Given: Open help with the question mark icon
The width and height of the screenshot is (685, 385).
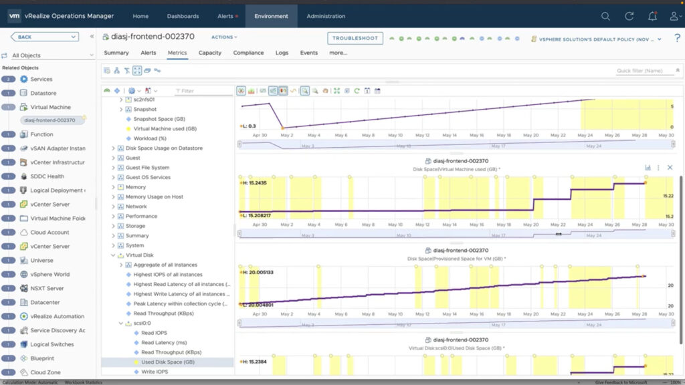Looking at the screenshot, I should [x=677, y=38].
